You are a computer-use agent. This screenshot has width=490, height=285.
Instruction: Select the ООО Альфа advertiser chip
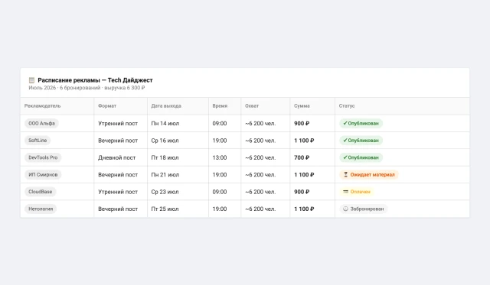(x=41, y=124)
